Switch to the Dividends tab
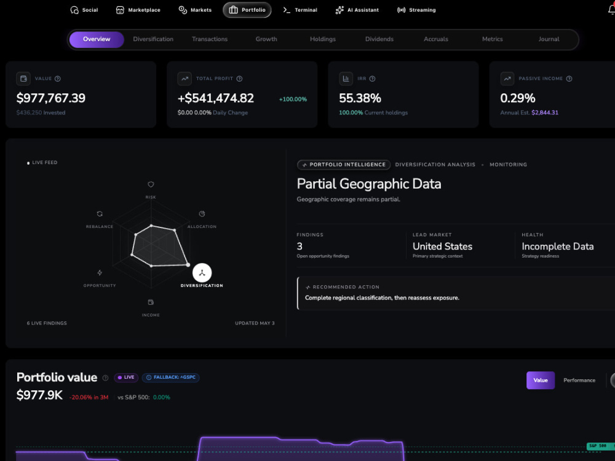Screen dimensions: 615x461 pyautogui.click(x=379, y=39)
